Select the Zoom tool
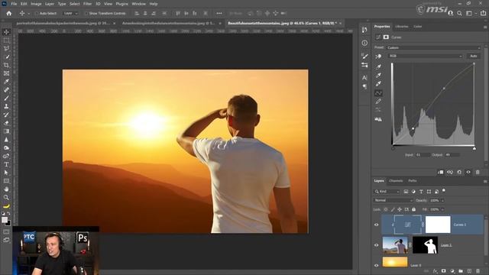 (x=6, y=197)
